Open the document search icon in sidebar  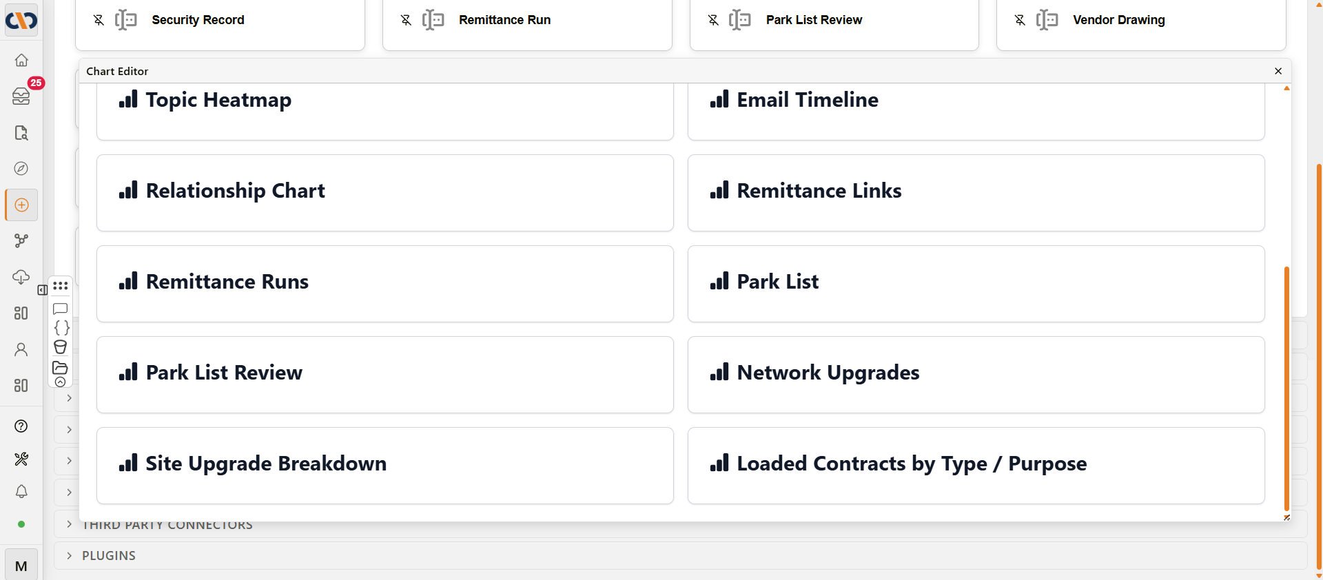click(21, 133)
